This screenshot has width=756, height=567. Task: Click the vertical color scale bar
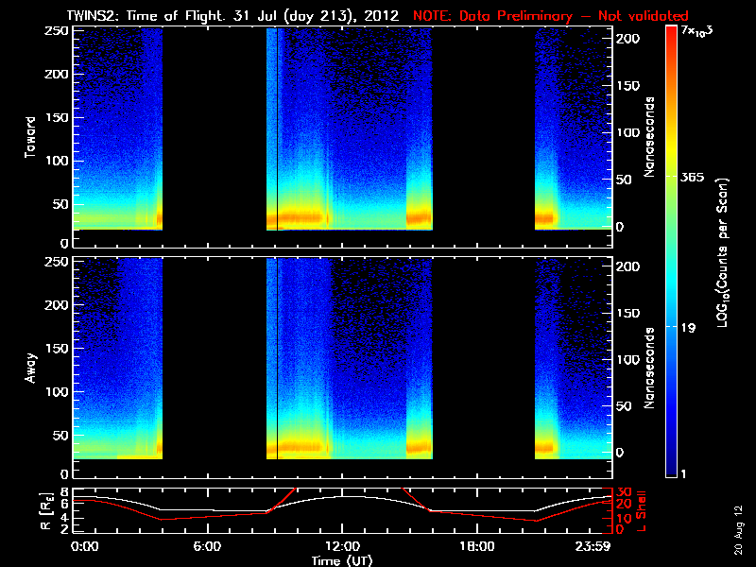pos(671,251)
